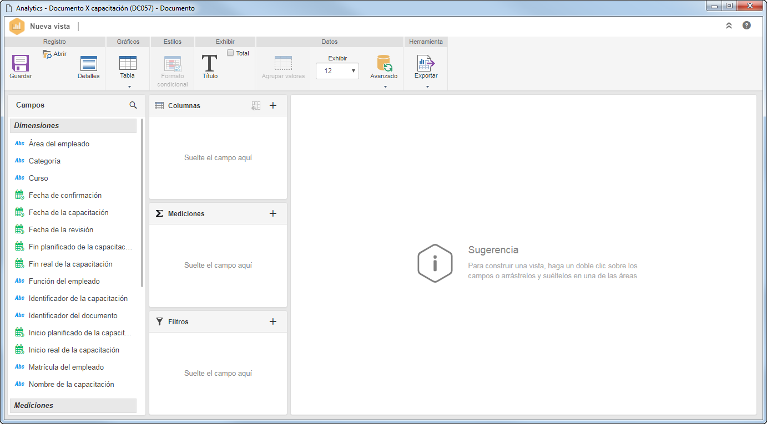
Task: Search fields with magnifier icon in Campos
Action: pos(133,105)
